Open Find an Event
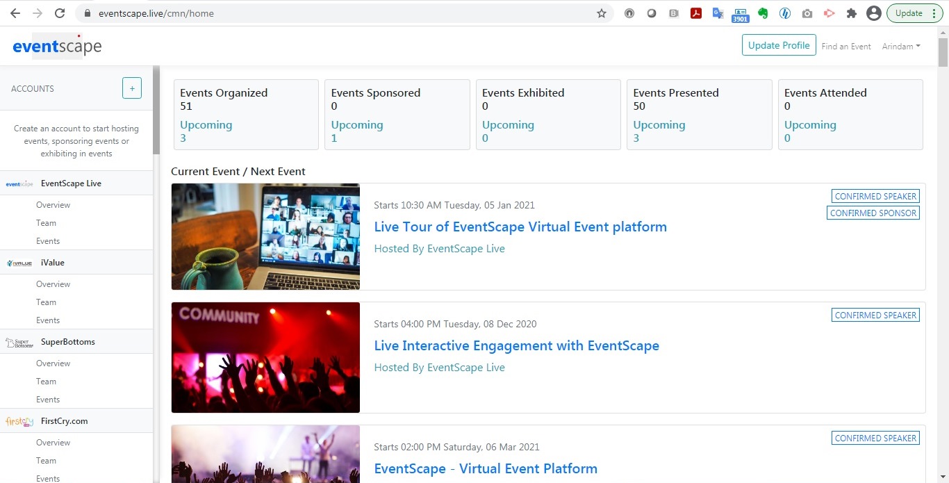Screen dimensions: 949x483 (846, 47)
